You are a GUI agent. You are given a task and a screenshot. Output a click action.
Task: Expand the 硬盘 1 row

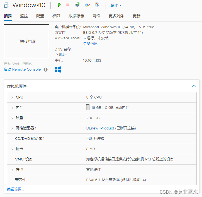point(12,118)
